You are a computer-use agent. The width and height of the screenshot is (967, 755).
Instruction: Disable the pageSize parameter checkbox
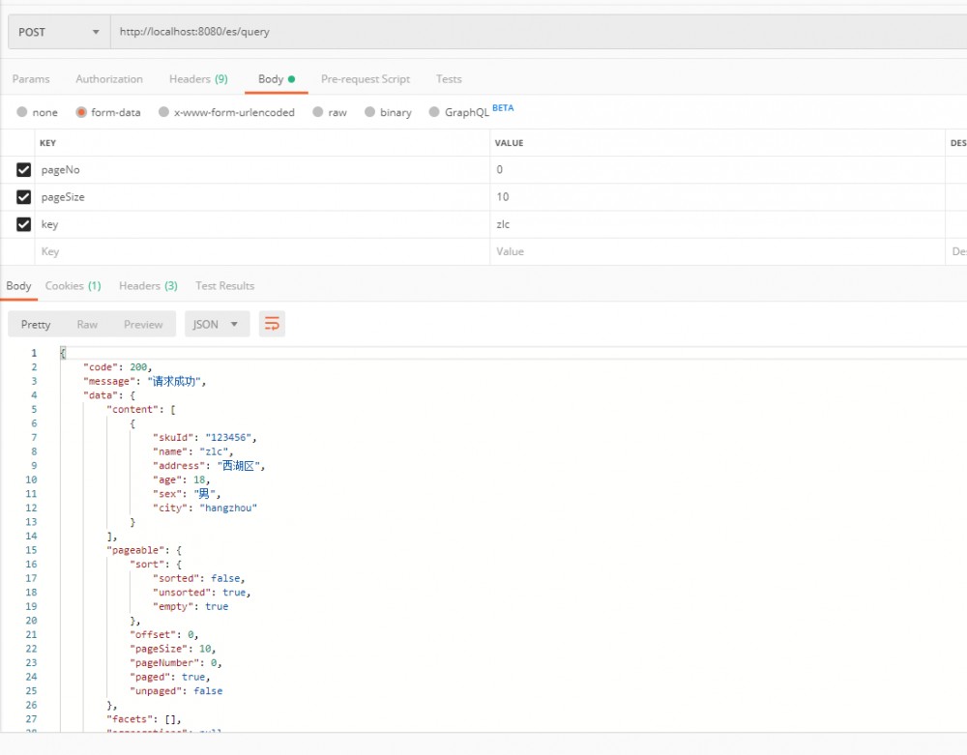point(23,196)
